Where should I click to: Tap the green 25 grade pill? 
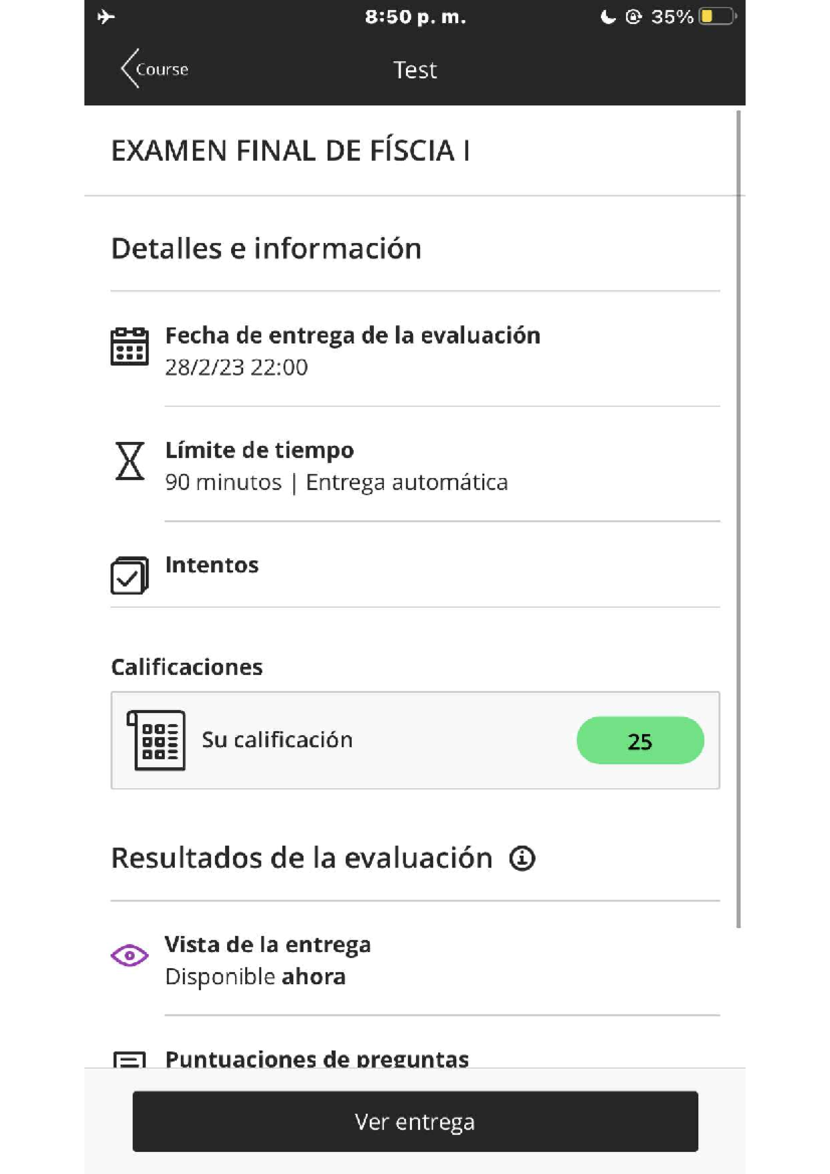tap(640, 740)
